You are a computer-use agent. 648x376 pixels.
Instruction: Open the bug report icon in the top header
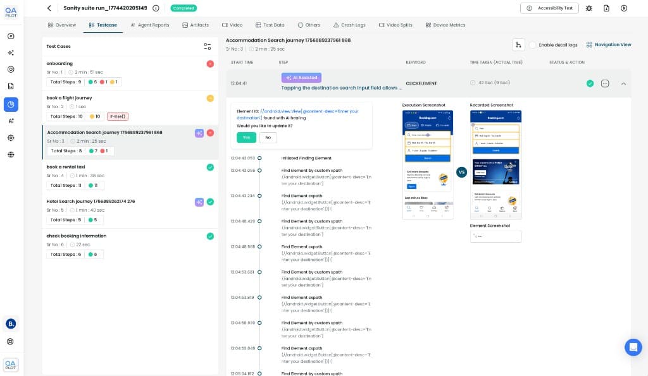(x=589, y=8)
